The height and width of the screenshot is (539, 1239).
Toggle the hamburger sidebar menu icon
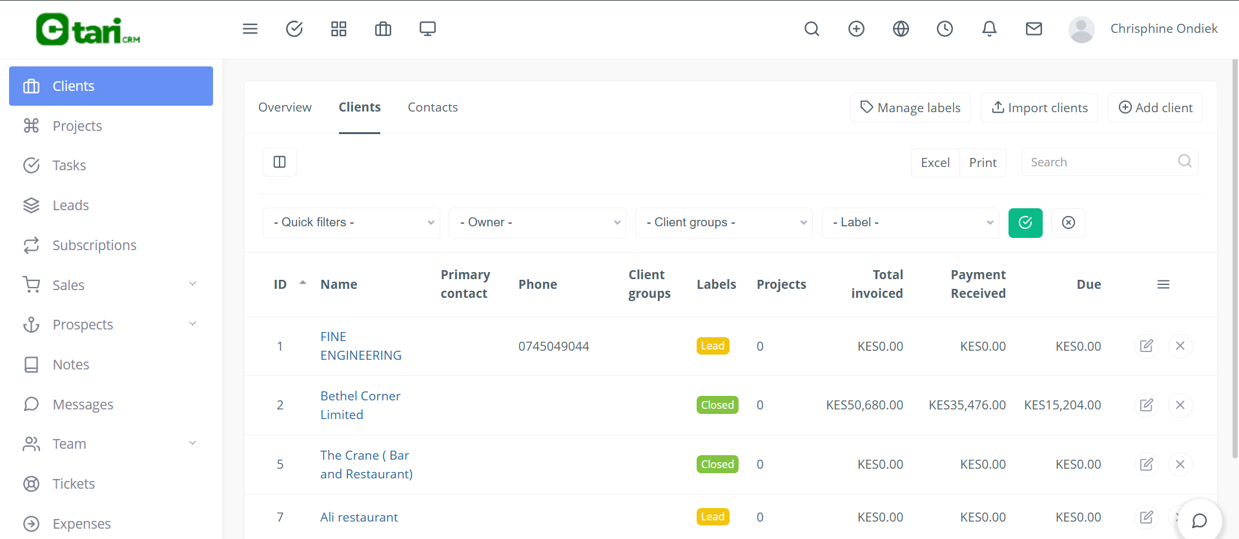point(250,28)
